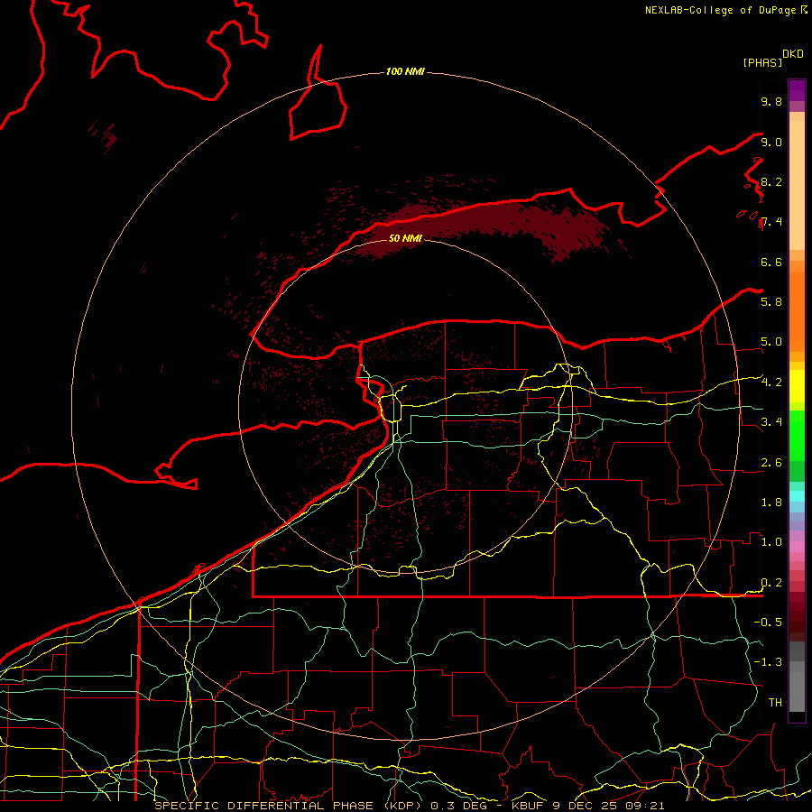
Task: Click the 0.2 value on the color scale
Action: click(771, 583)
